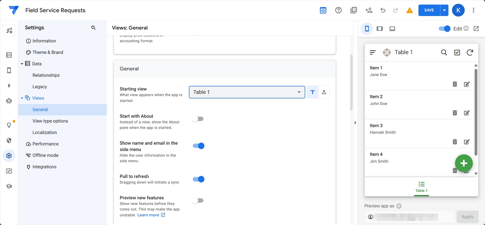Open the data table viewer icon in header
485x225 pixels.
click(x=354, y=10)
